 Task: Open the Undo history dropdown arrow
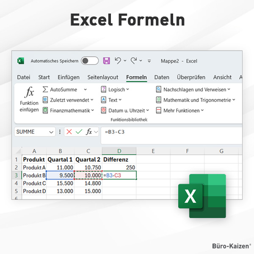click(125, 61)
